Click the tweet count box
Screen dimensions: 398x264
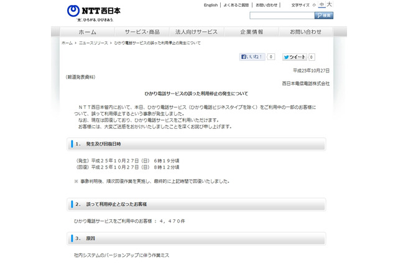pyautogui.click(x=312, y=57)
